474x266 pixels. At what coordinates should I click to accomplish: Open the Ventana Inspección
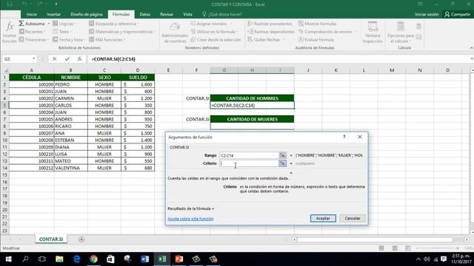tap(373, 33)
